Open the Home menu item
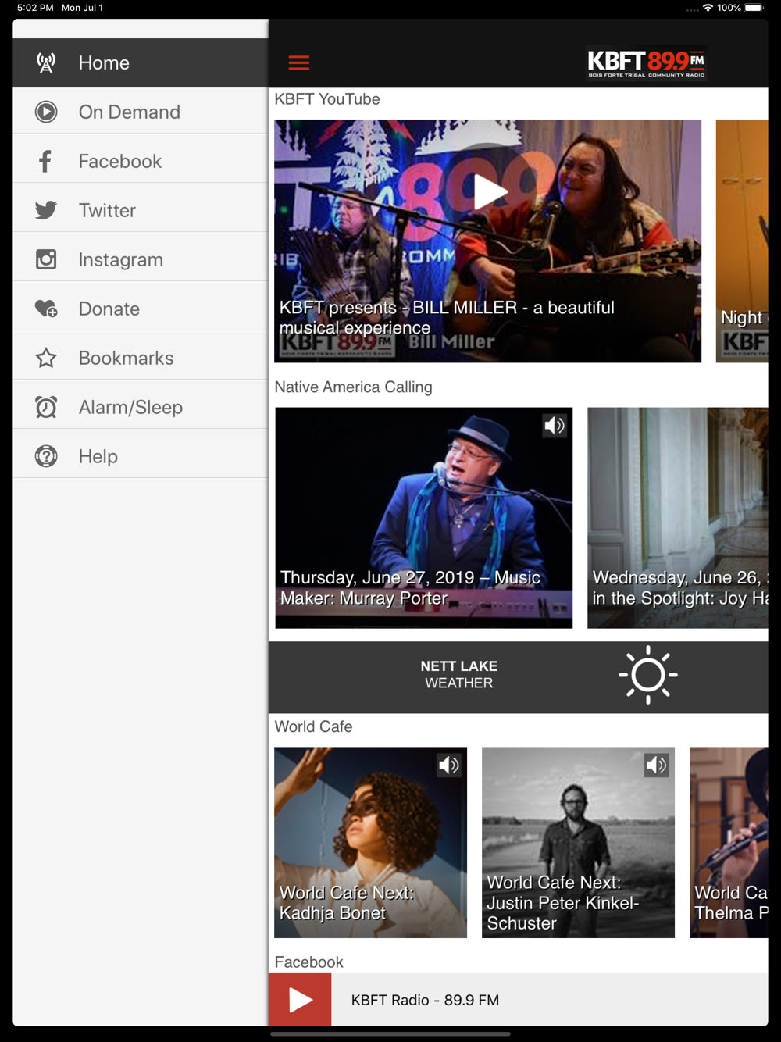781x1042 pixels. [x=141, y=62]
